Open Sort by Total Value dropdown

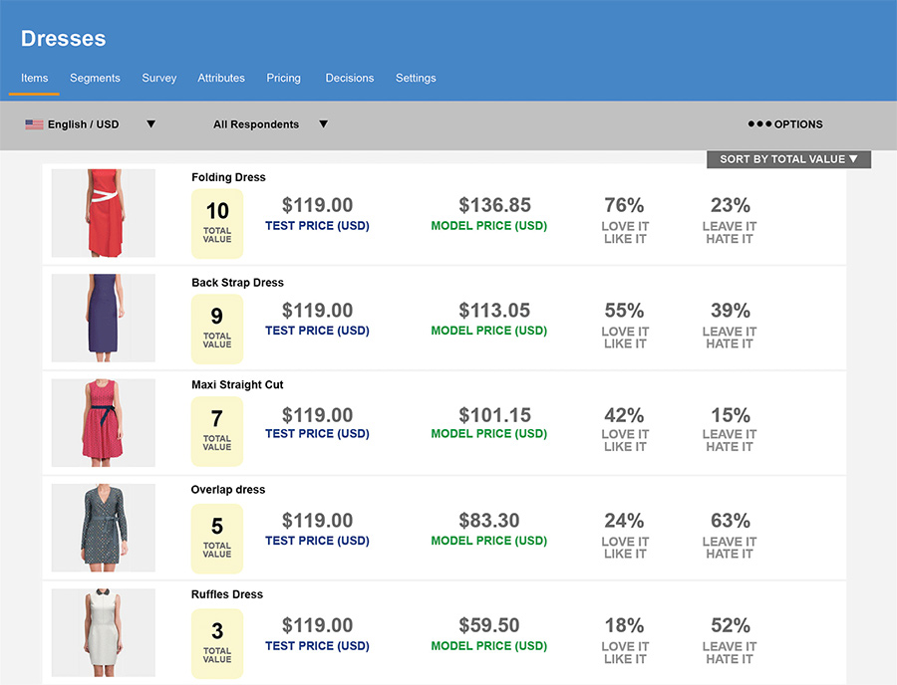pyautogui.click(x=788, y=159)
